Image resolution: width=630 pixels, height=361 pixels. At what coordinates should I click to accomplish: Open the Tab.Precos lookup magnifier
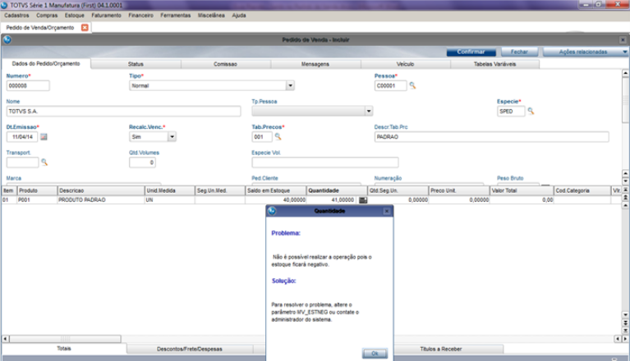[x=278, y=137]
